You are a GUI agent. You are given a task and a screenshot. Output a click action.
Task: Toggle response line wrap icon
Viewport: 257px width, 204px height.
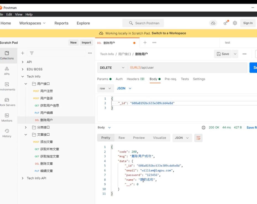[198, 138]
